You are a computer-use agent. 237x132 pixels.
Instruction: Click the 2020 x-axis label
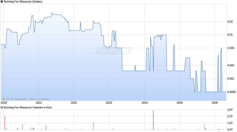pos(4,103)
